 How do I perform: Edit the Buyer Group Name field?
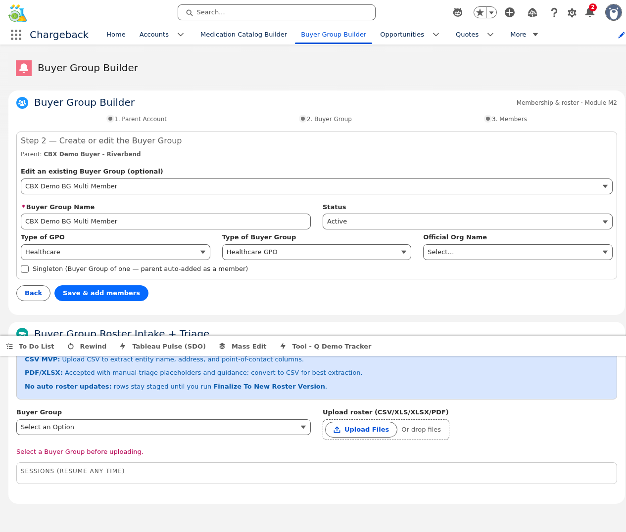[166, 222]
